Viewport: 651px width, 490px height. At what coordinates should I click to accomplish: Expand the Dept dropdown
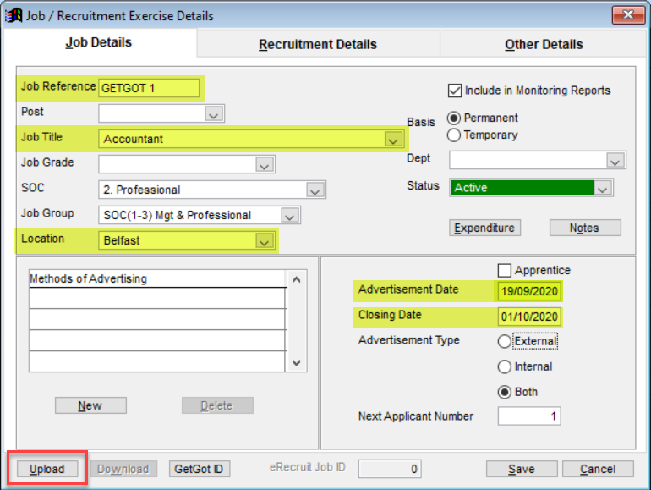[x=615, y=161]
